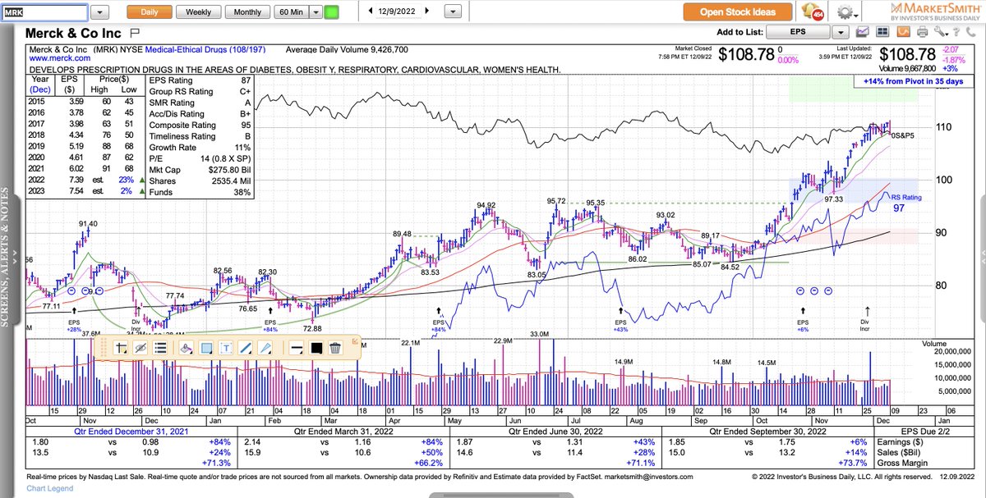Click the MRK symbol input field
The width and height of the screenshot is (986, 498).
pos(44,12)
